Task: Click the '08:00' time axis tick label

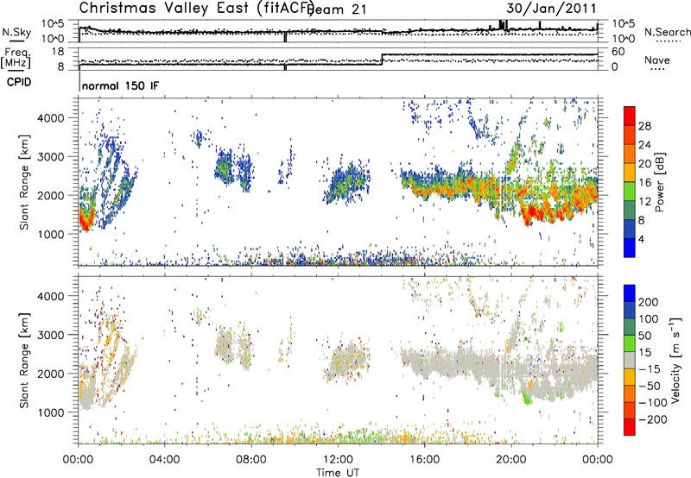Action: [251, 460]
